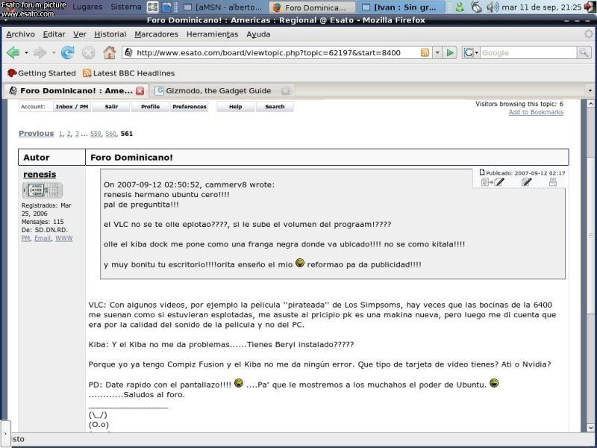Click the Inbox / PM button
Image resolution: width=597 pixels, height=448 pixels.
tap(72, 107)
